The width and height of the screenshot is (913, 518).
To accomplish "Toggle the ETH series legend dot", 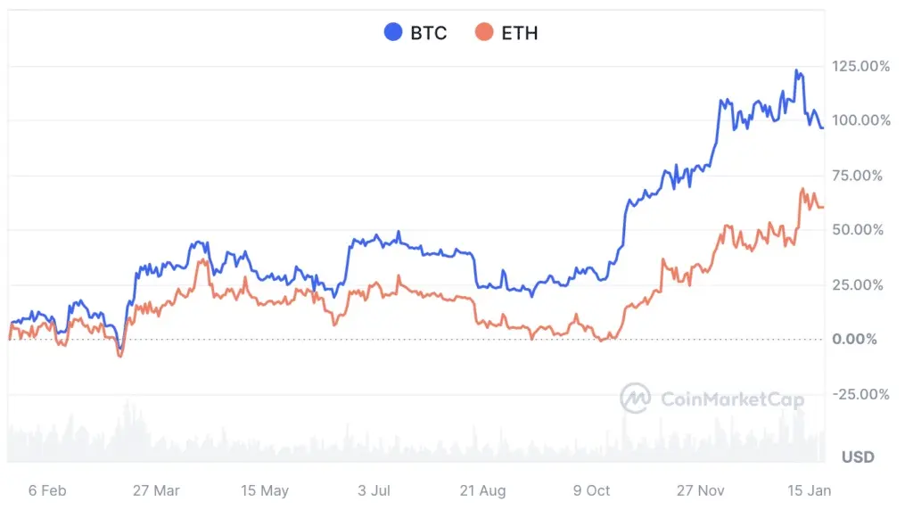I will [x=484, y=32].
